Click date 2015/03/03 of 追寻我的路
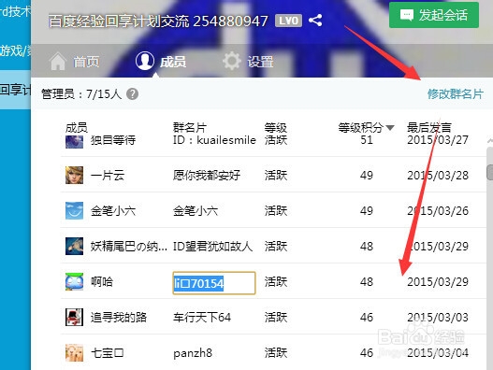Image resolution: width=493 pixels, height=370 pixels. [438, 318]
